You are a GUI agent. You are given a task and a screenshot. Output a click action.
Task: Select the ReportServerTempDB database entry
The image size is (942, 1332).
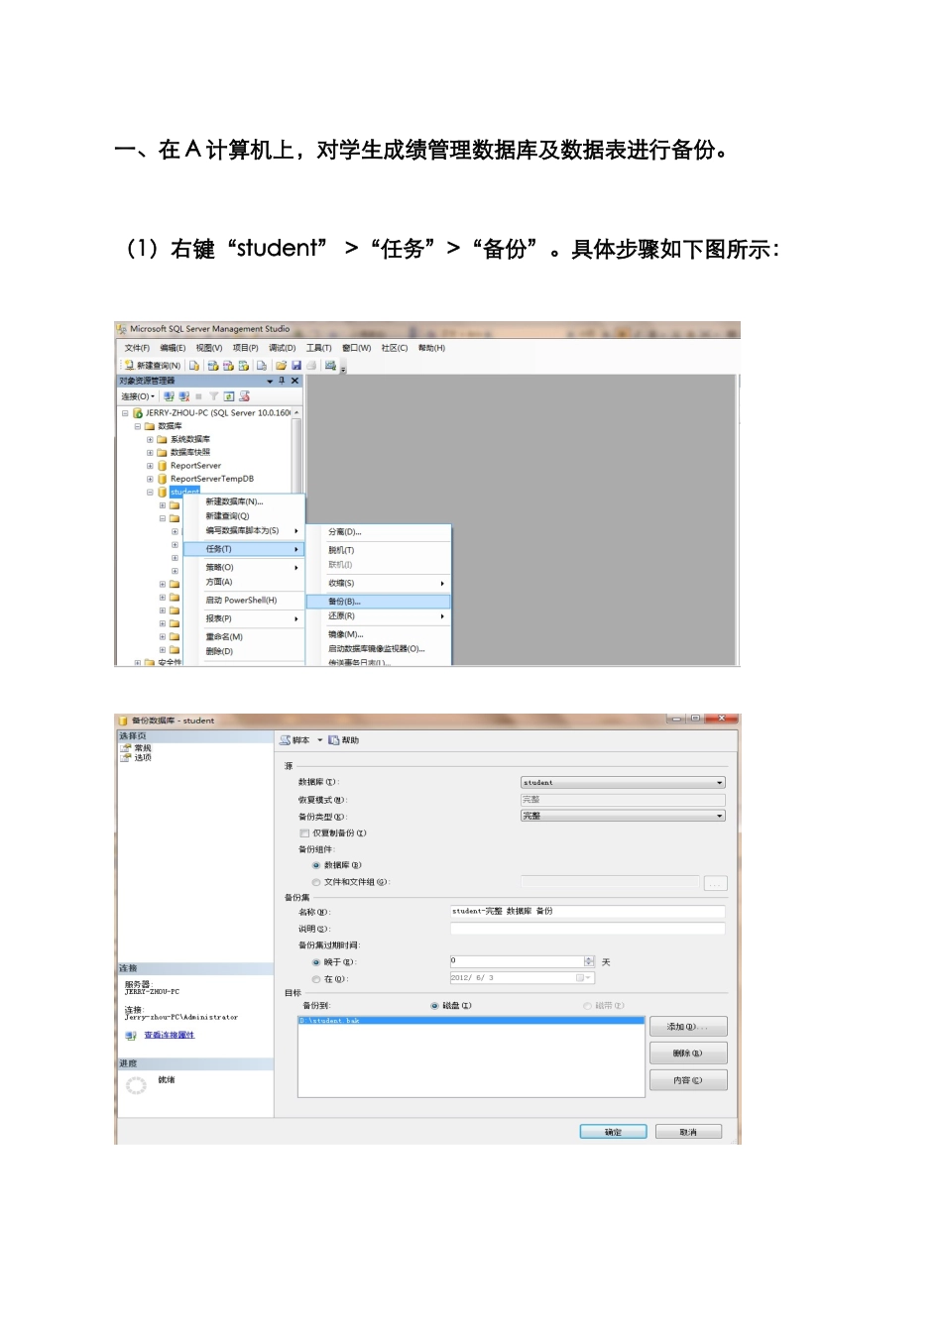tap(211, 479)
